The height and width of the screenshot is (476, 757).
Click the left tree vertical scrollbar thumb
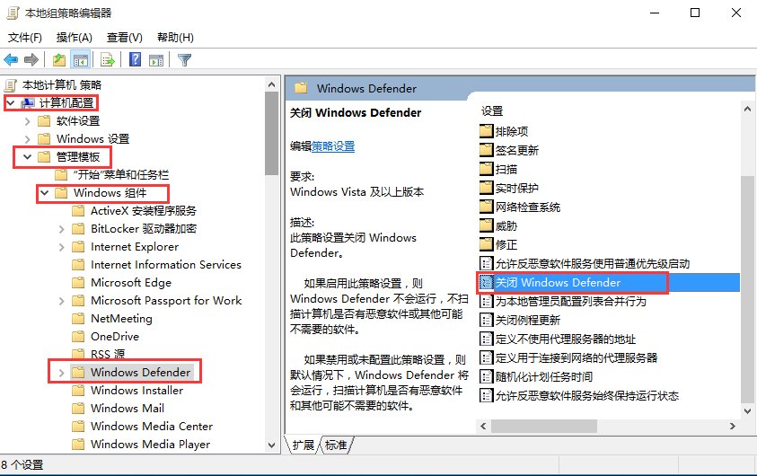click(272, 133)
